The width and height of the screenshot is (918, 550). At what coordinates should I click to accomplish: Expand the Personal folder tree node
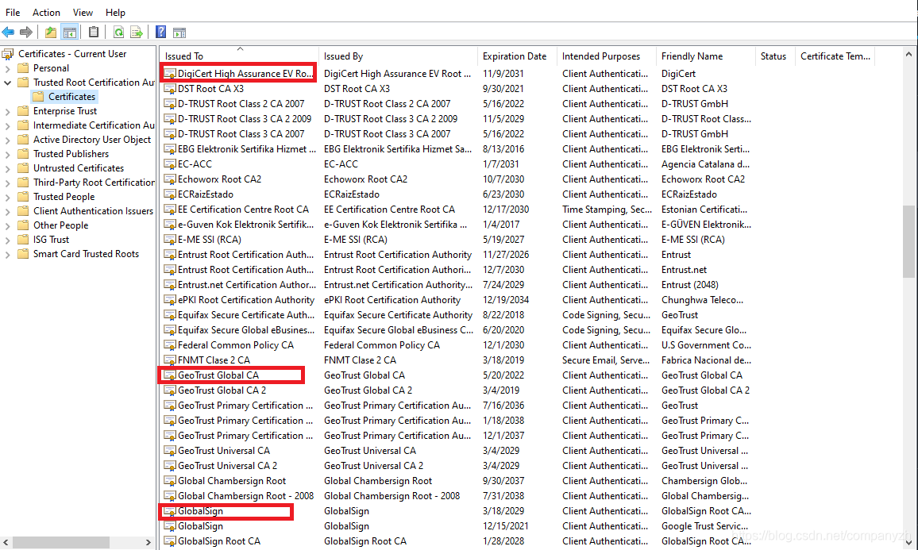(8, 68)
